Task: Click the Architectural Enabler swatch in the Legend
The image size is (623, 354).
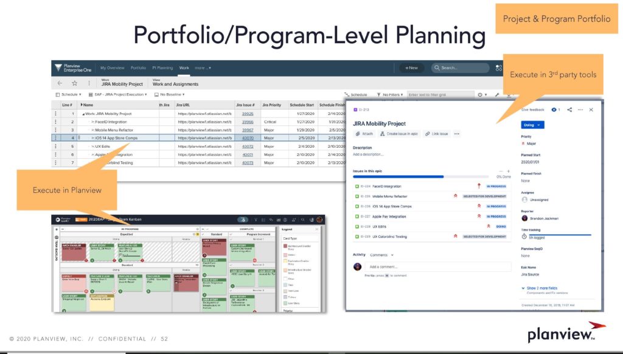Action: (x=285, y=247)
